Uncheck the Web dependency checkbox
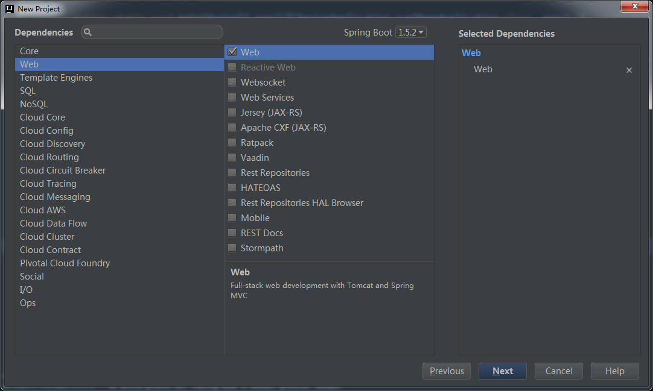Screen dimensions: 653x391 (232, 52)
